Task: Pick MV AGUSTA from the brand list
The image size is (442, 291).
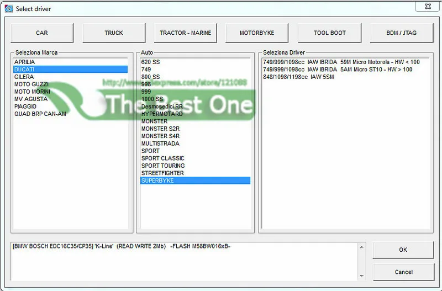Action: 70,99
